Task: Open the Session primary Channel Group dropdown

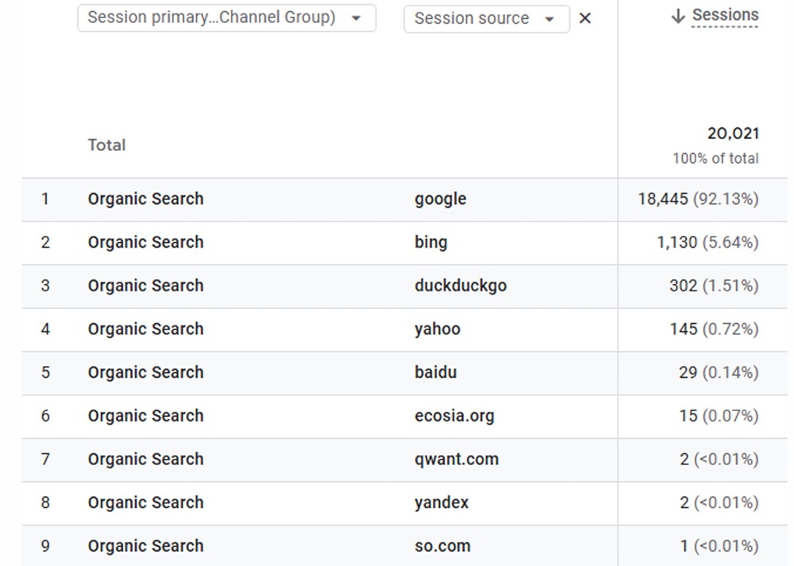Action: [x=226, y=18]
